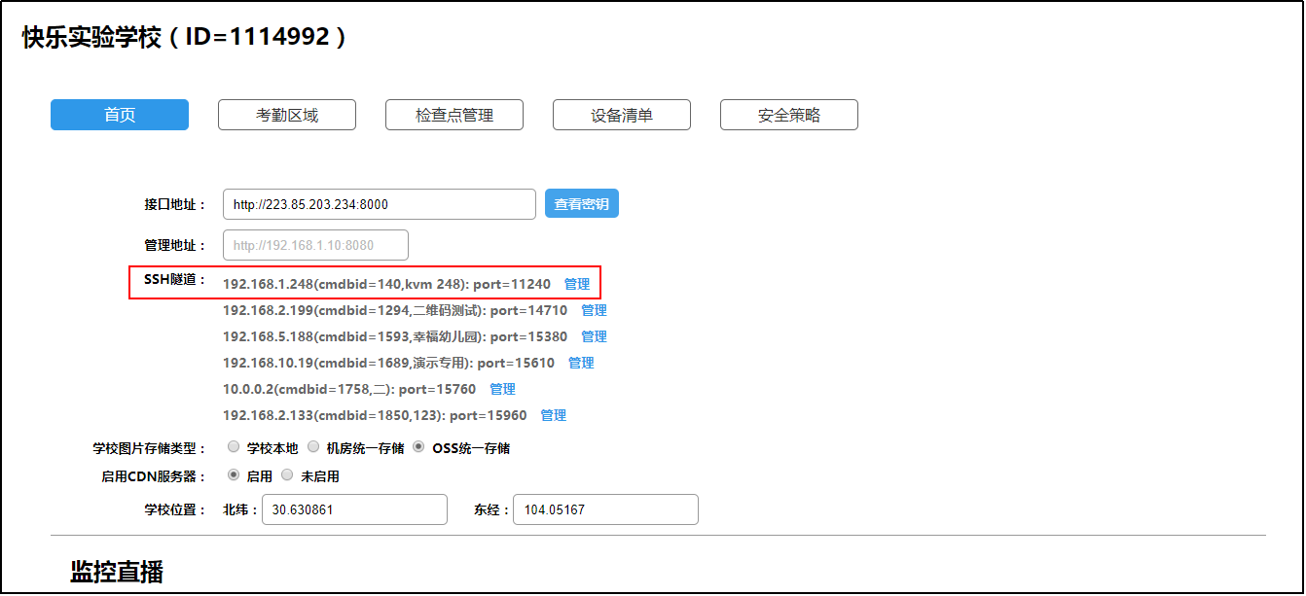The width and height of the screenshot is (1306, 596).
Task: Choose the OSS统一存储 radio option
Action: [418, 447]
